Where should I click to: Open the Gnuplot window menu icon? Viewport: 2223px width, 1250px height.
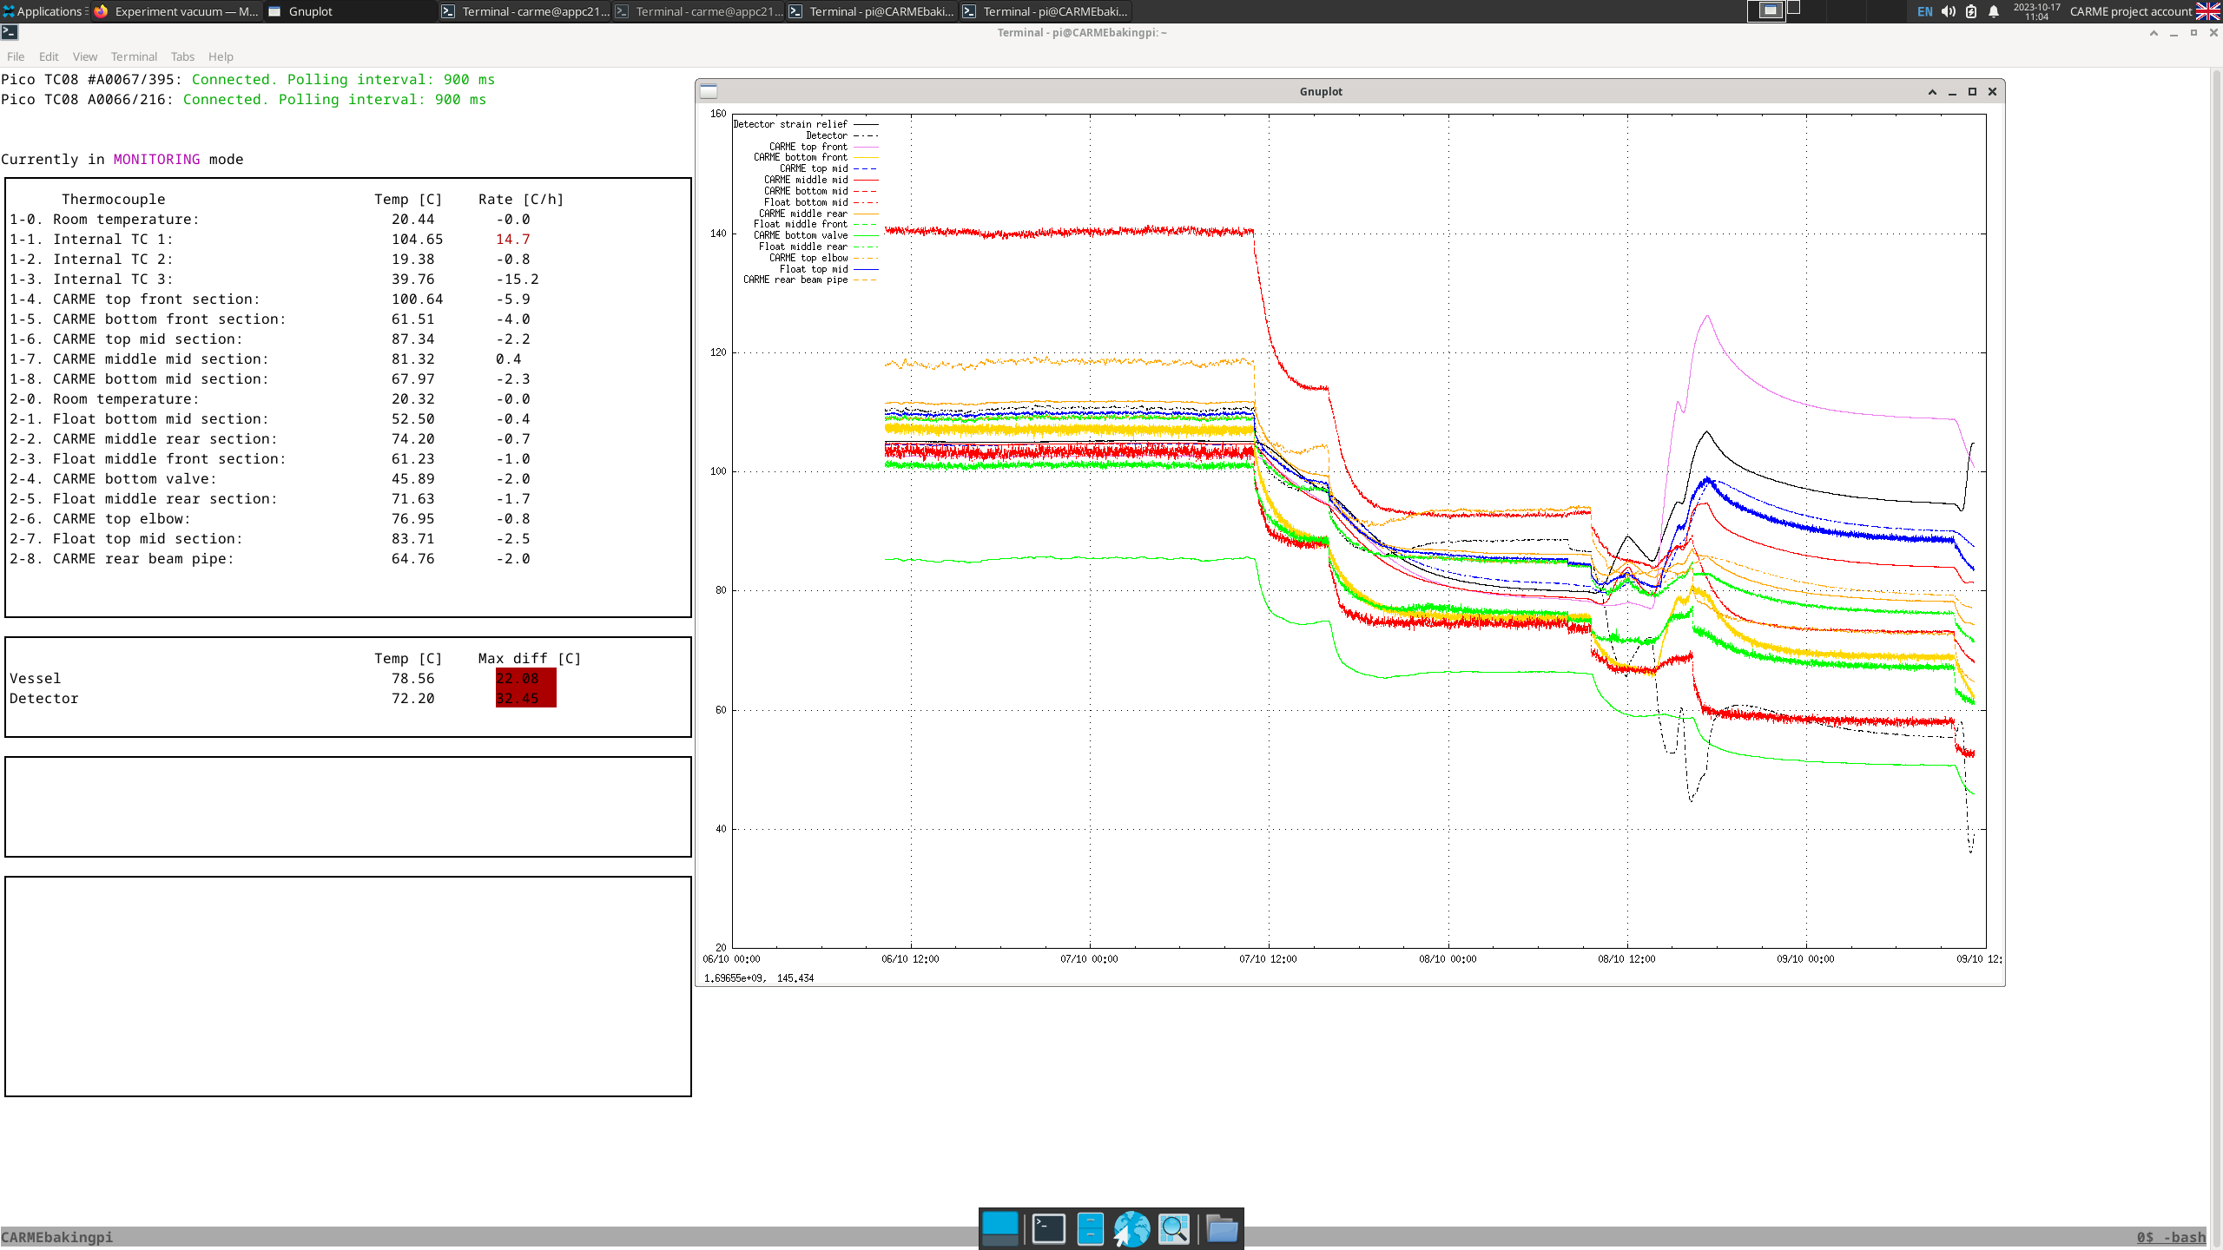pyautogui.click(x=709, y=91)
